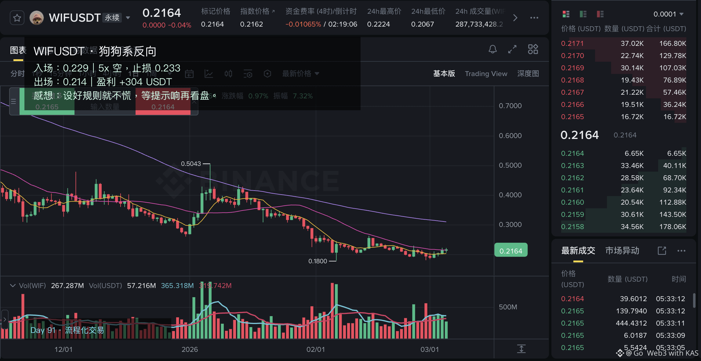Click the 0.5043 high price marker on chart
This screenshot has width=701, height=361.
pos(191,164)
